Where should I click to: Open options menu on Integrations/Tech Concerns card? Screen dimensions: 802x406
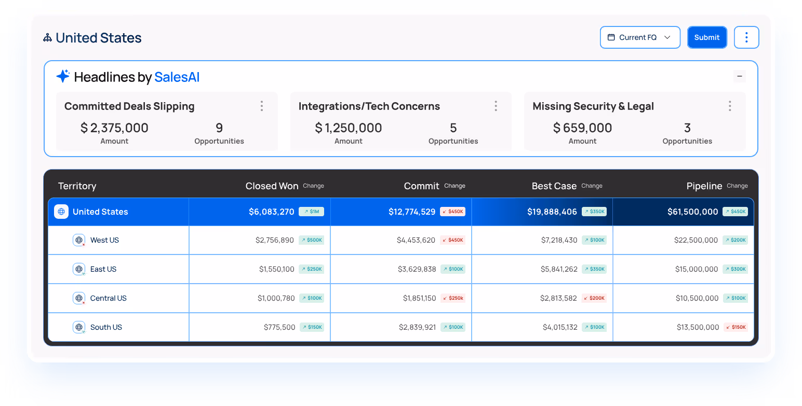point(496,106)
